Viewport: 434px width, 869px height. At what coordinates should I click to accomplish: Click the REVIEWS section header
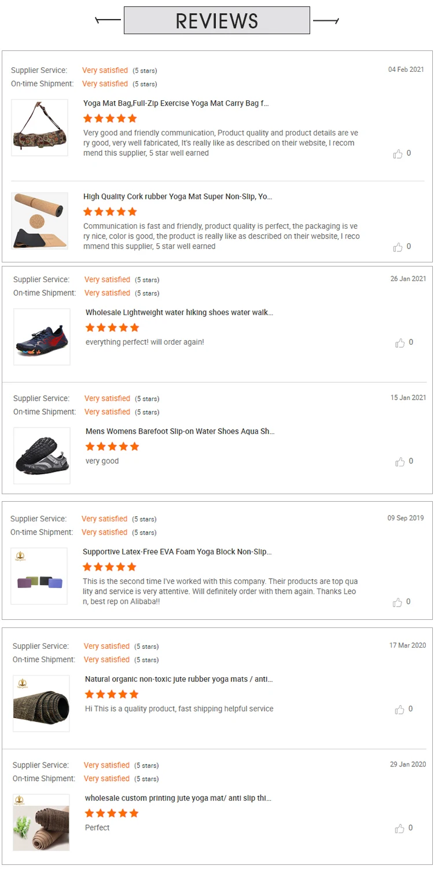(217, 21)
